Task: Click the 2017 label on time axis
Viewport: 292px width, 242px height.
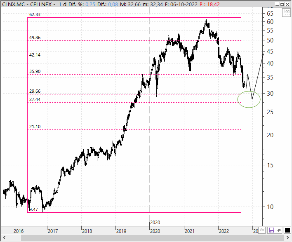Action: [53, 231]
